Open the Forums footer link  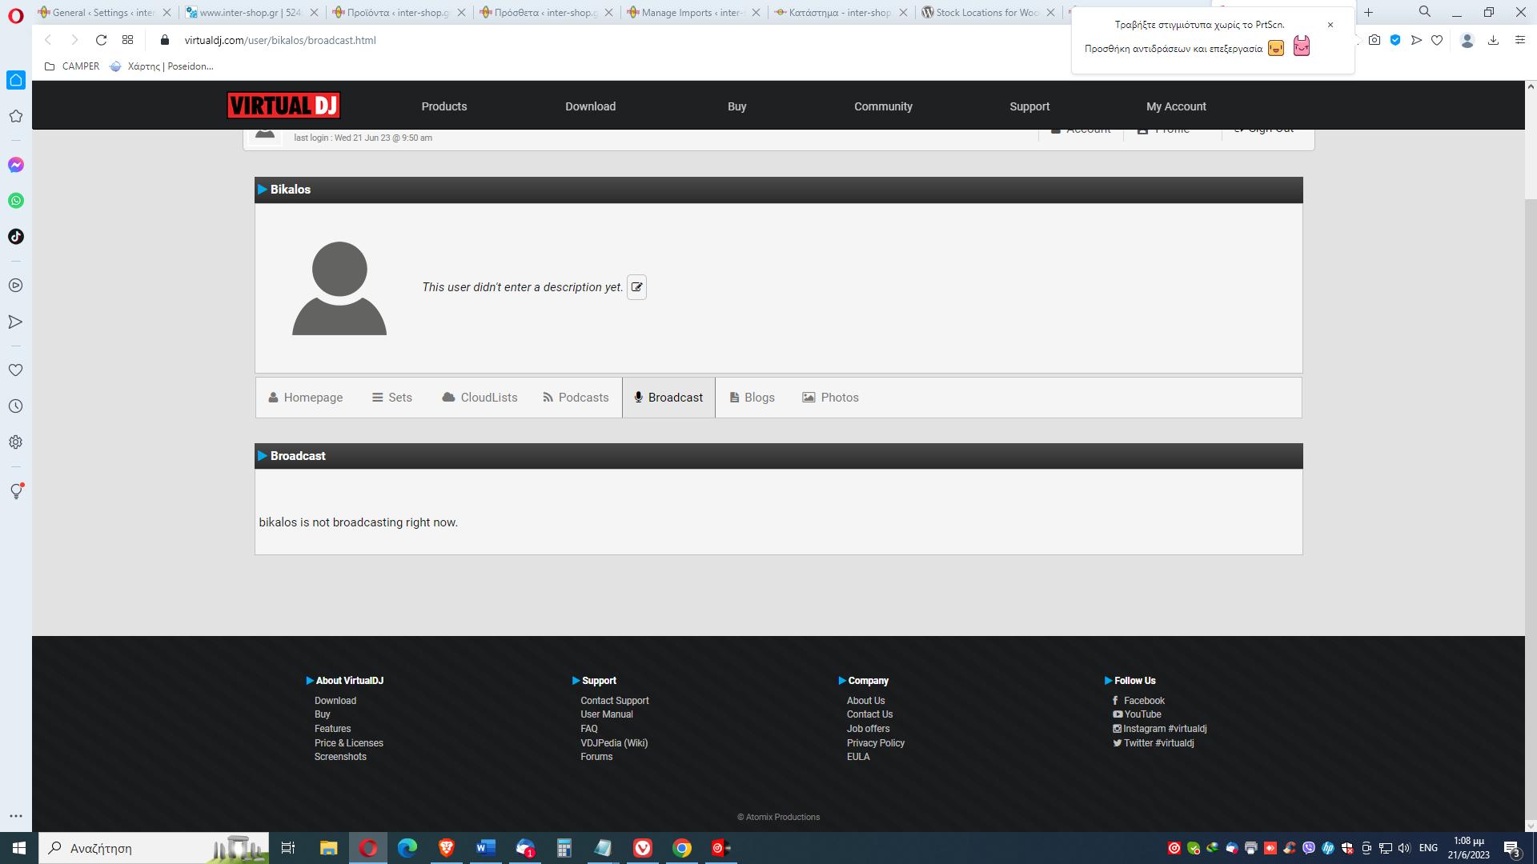point(596,757)
